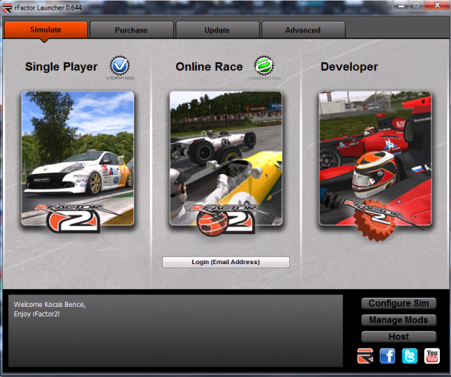Click the Host button
The width and height of the screenshot is (451, 377).
point(399,336)
